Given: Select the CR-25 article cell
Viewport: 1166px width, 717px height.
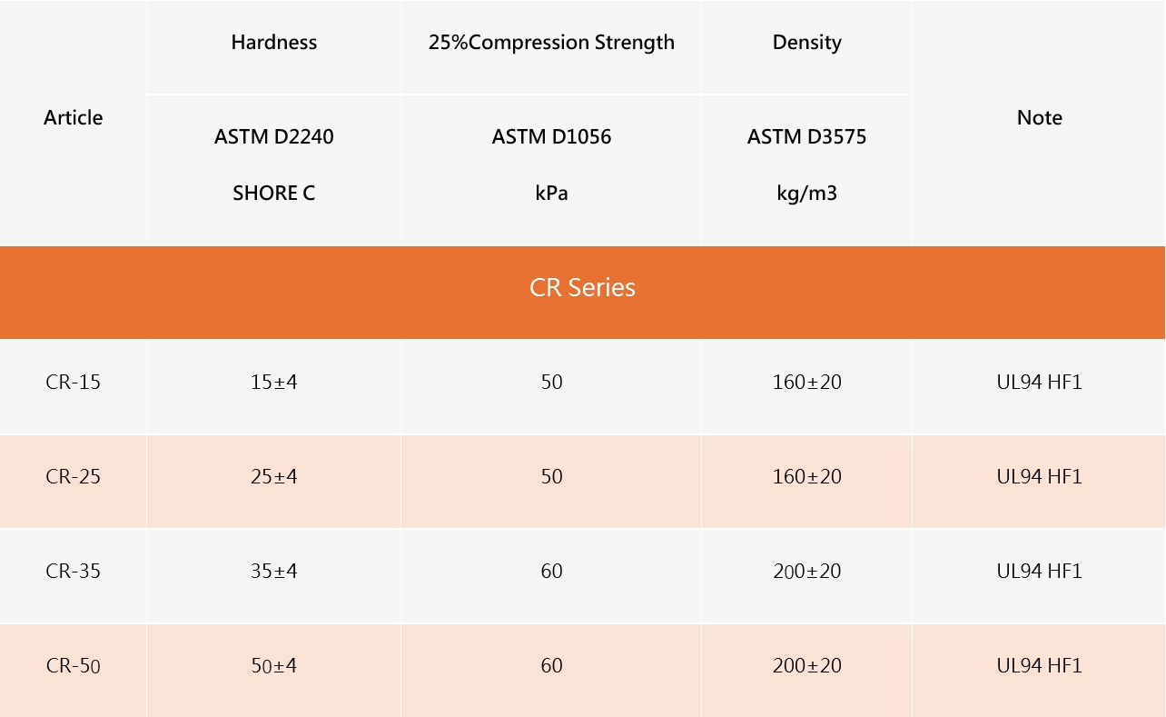Looking at the screenshot, I should [74, 477].
